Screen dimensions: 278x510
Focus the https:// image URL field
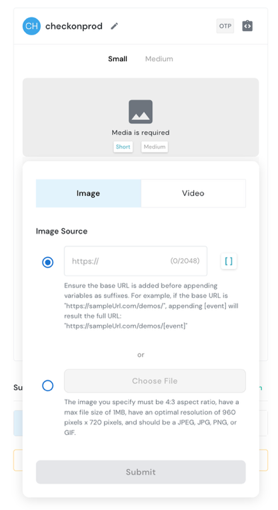[136, 261]
